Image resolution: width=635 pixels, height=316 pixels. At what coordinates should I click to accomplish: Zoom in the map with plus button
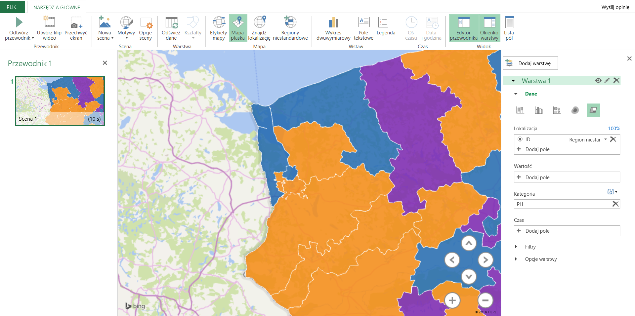pyautogui.click(x=452, y=300)
